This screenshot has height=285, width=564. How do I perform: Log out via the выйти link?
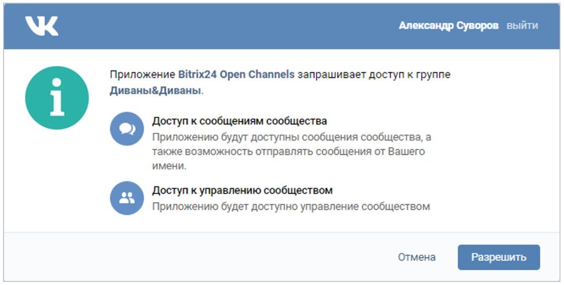pyautogui.click(x=522, y=26)
